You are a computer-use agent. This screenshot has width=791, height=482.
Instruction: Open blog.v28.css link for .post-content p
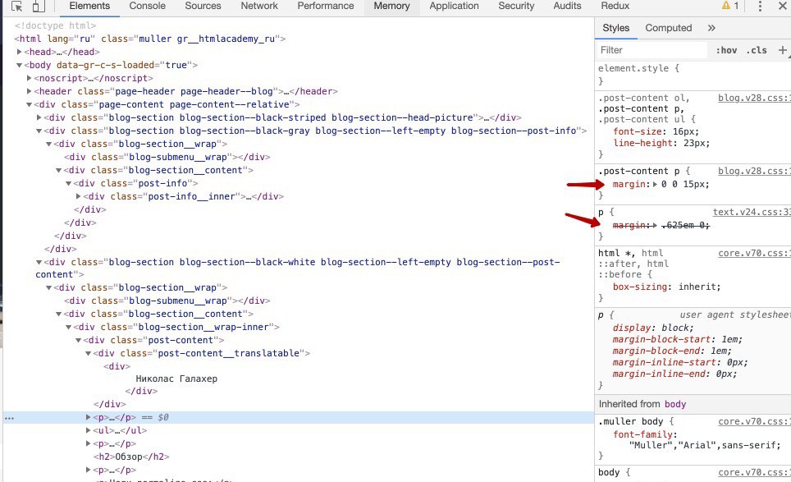pos(754,171)
